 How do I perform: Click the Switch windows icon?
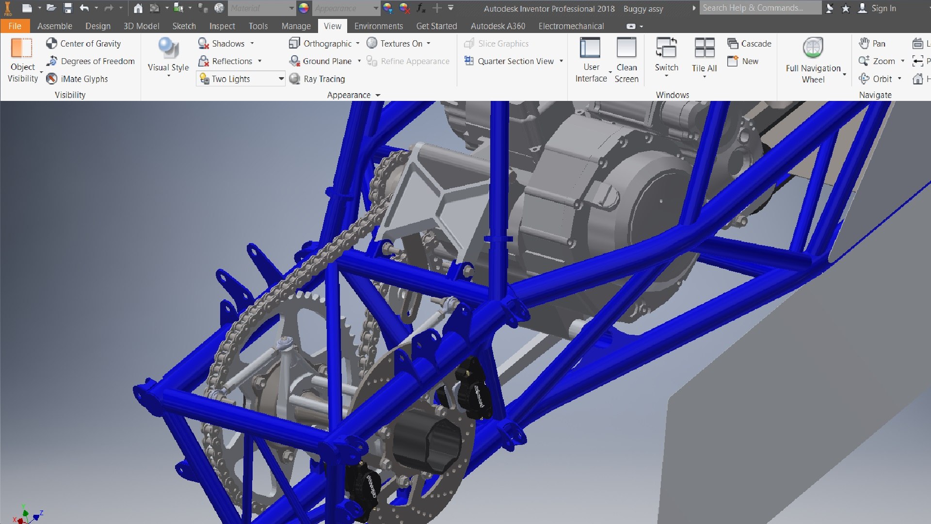(x=666, y=48)
